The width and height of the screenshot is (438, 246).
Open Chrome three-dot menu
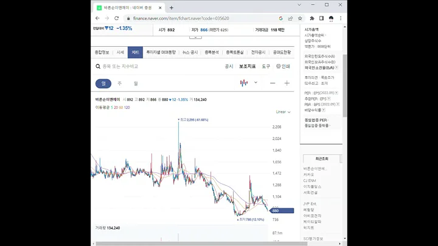pyautogui.click(x=341, y=18)
